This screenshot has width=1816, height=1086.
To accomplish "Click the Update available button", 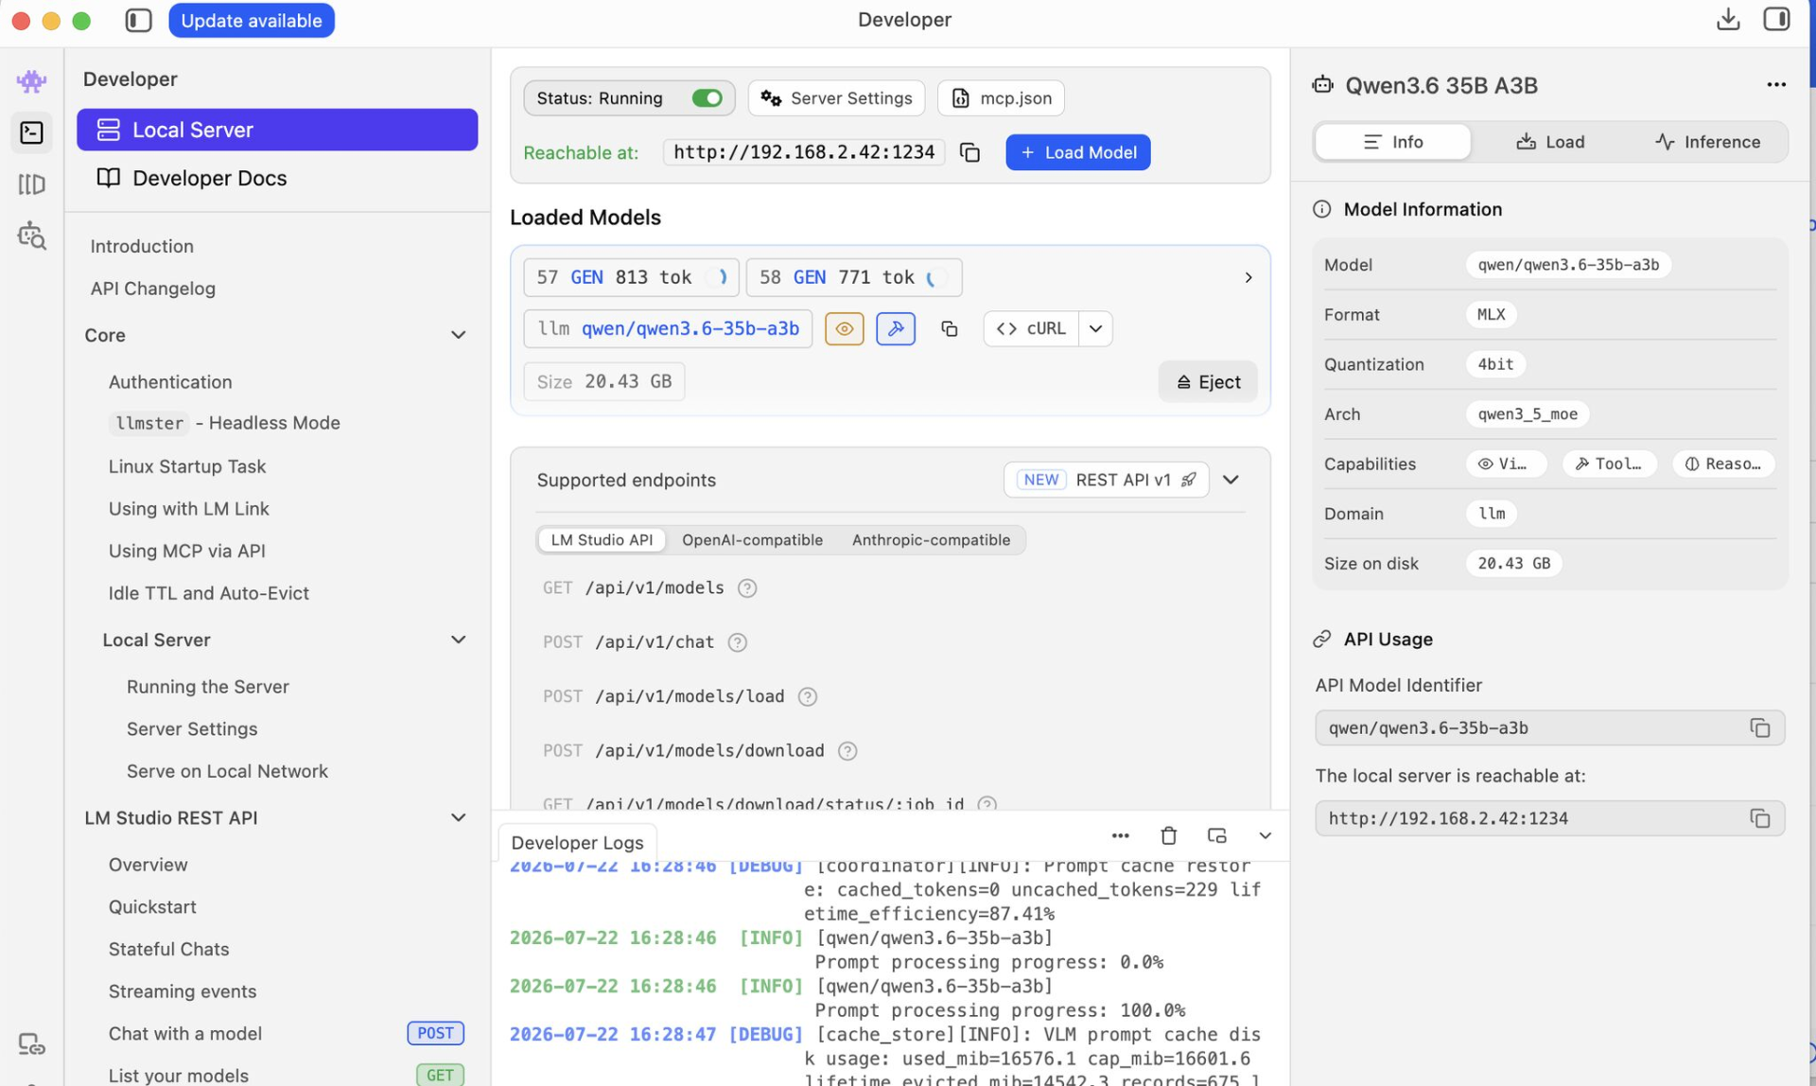I will tap(252, 20).
